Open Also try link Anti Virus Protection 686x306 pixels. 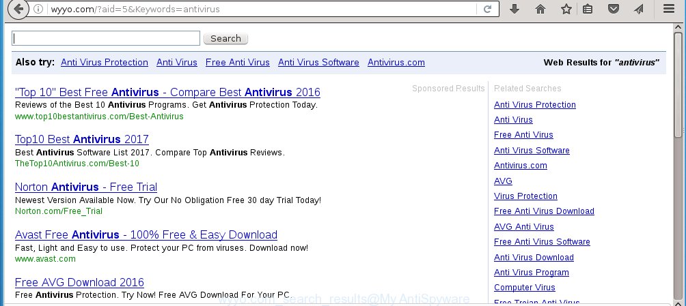click(x=104, y=63)
